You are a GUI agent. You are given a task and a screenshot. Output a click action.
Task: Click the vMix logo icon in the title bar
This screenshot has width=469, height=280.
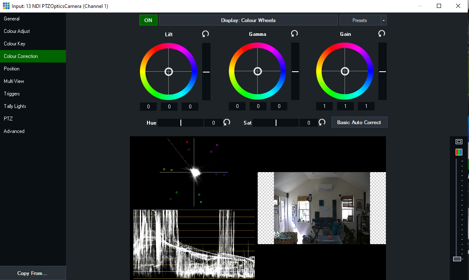click(x=6, y=6)
